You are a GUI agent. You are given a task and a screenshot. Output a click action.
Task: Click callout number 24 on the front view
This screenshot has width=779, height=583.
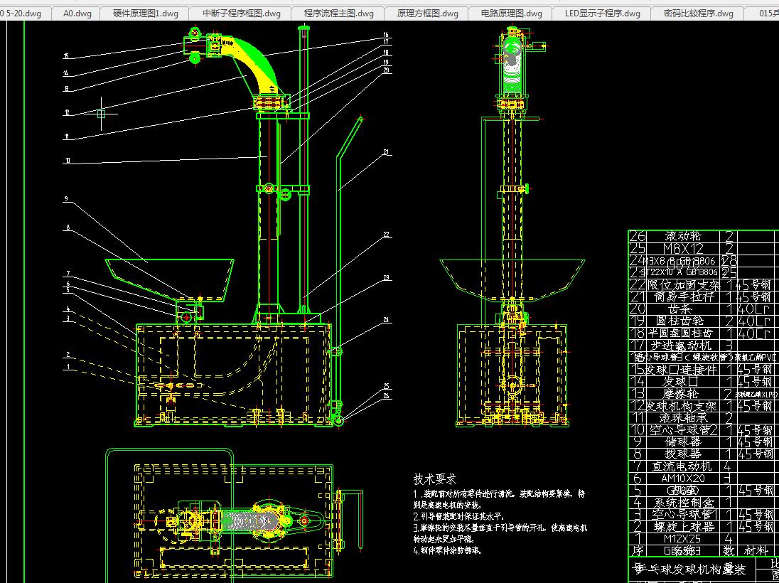point(385,319)
